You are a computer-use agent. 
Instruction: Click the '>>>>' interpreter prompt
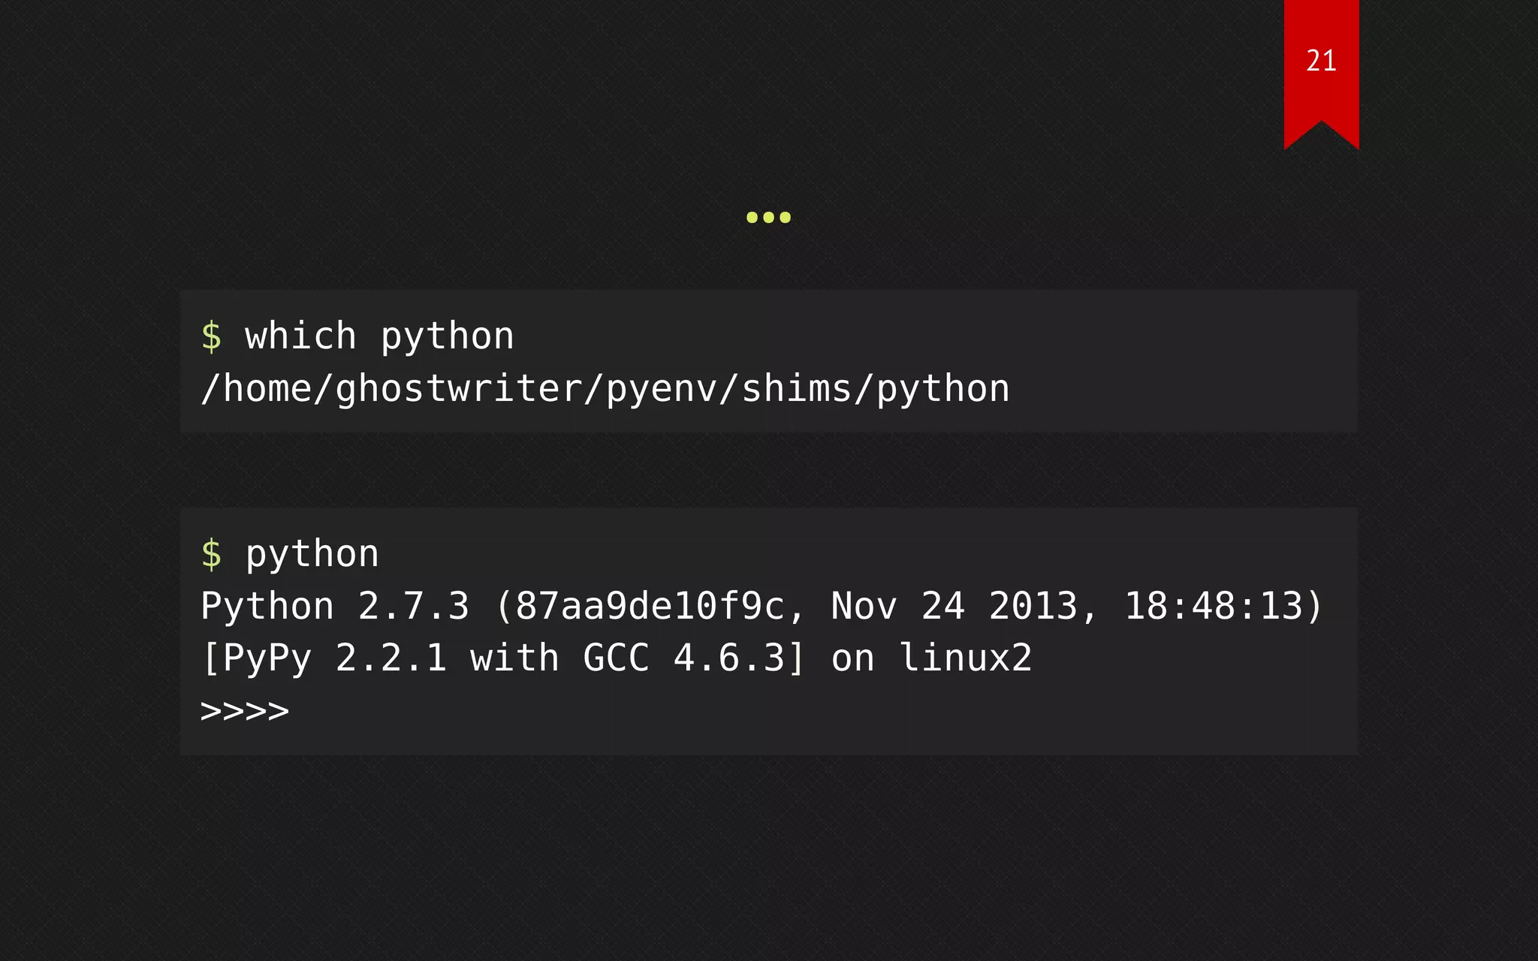tap(245, 711)
